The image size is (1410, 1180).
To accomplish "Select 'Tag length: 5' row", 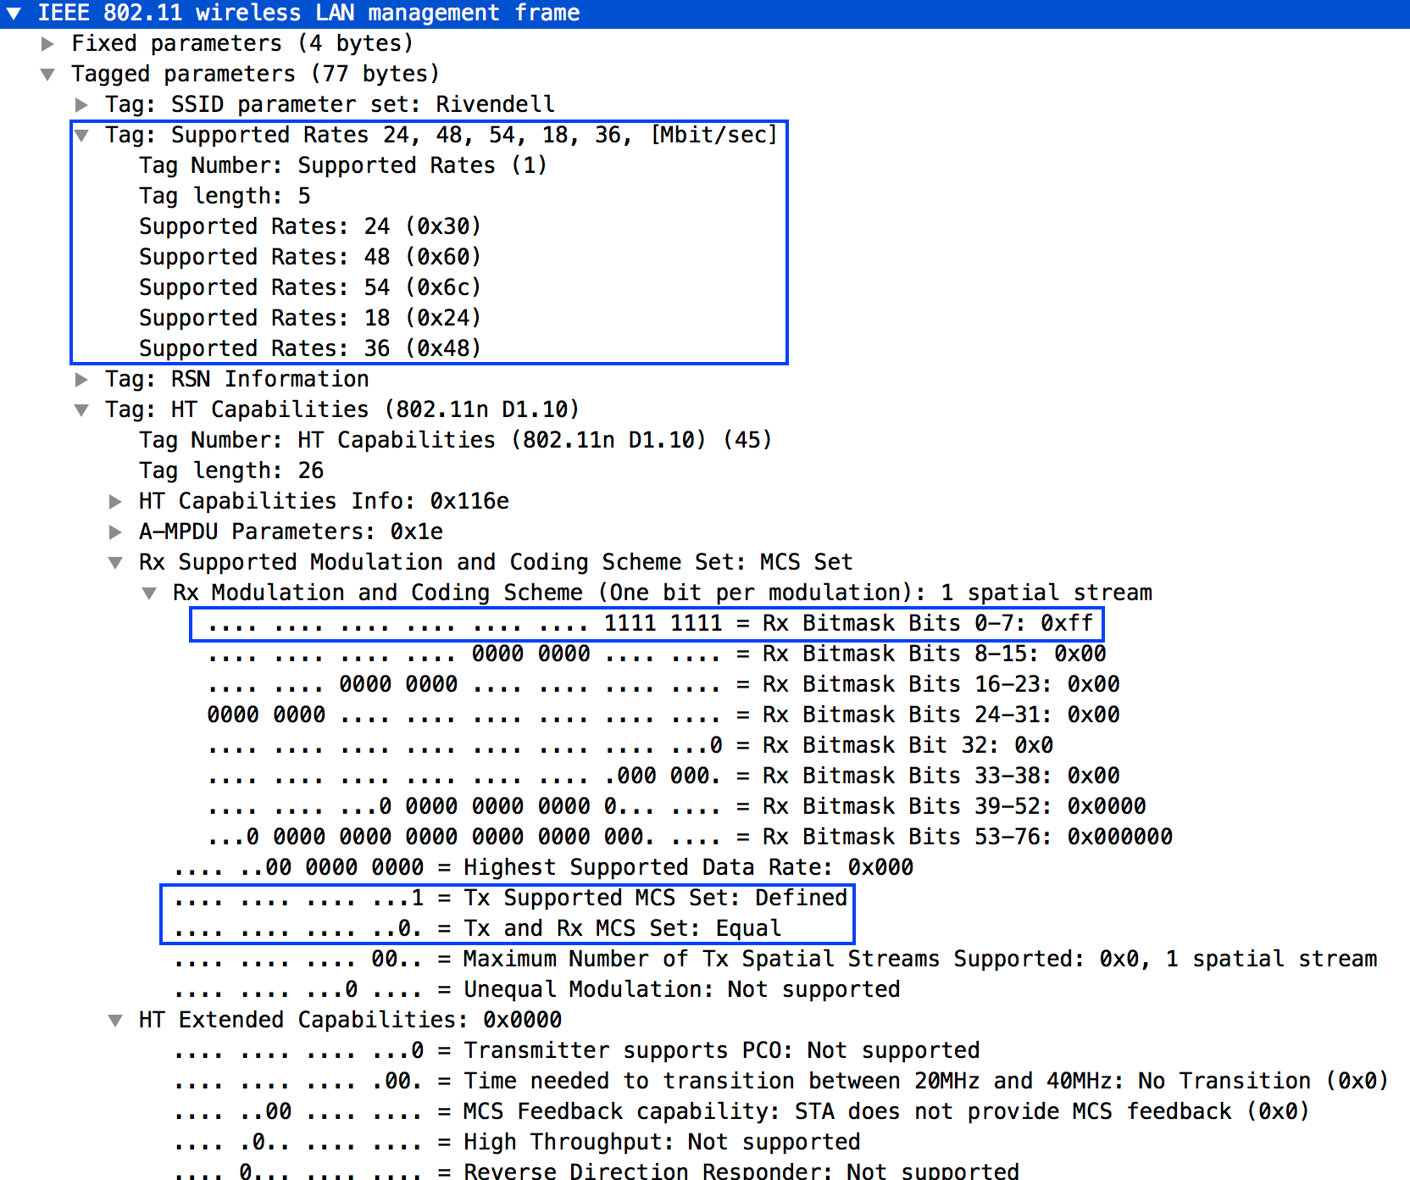I will click(225, 196).
